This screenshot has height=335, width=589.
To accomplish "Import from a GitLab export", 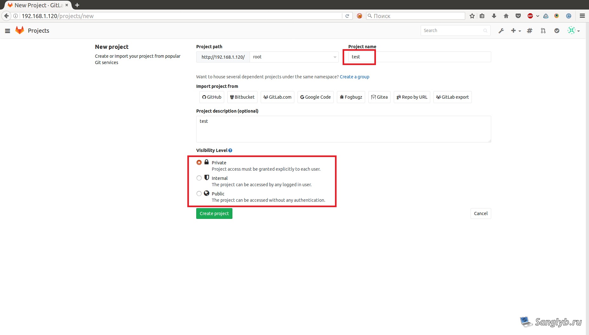I will [x=452, y=97].
